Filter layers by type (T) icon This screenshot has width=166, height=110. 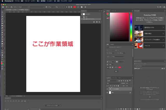pos(123,81)
